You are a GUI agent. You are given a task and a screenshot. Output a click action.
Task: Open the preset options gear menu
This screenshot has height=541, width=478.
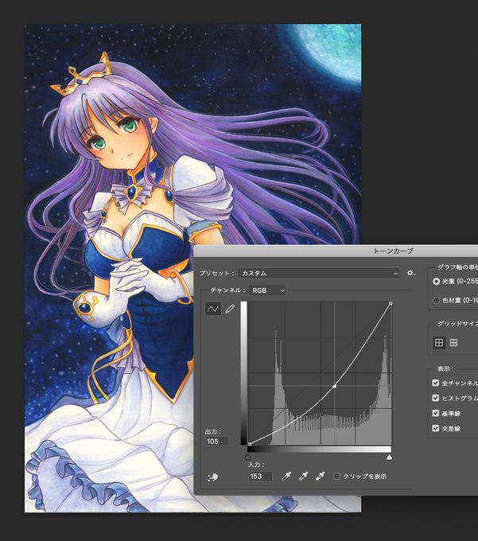[x=410, y=273]
